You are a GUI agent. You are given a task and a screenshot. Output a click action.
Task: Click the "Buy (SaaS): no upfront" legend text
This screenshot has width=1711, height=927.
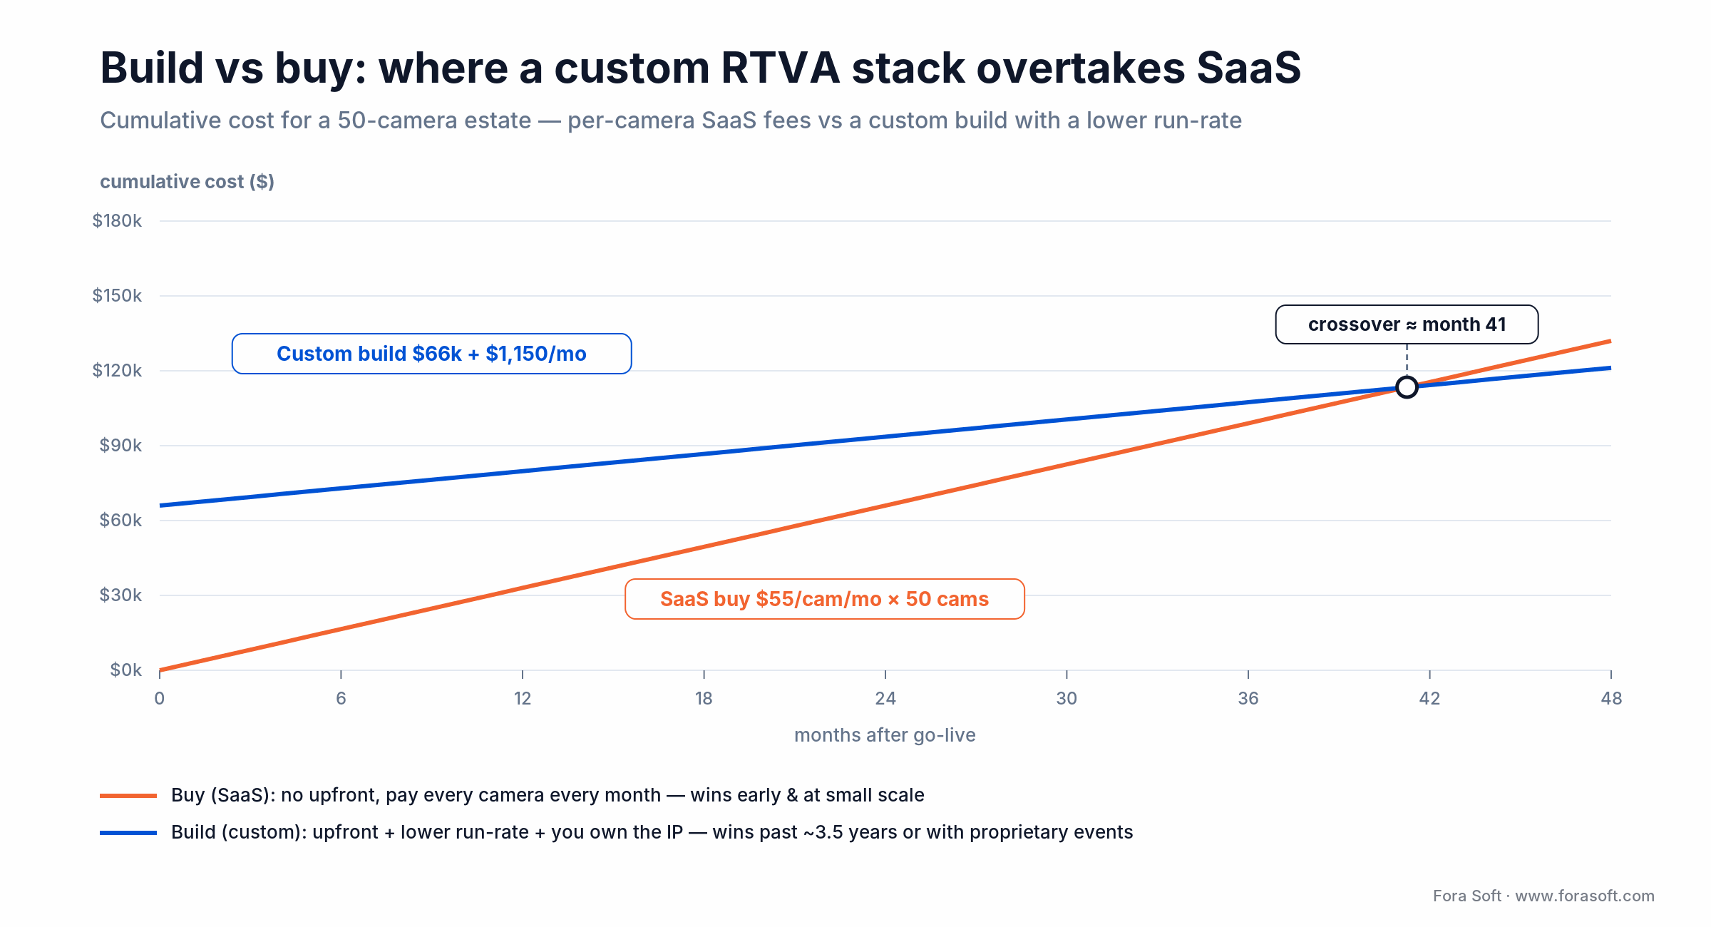[x=548, y=795]
